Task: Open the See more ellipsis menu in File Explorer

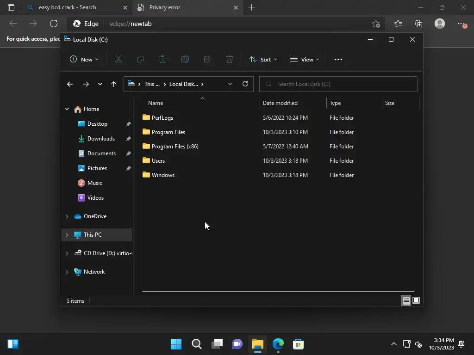Action: pyautogui.click(x=338, y=60)
